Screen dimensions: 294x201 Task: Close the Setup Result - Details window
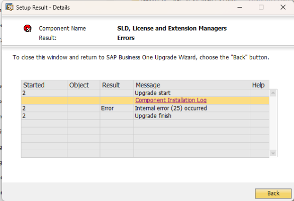click(x=283, y=8)
